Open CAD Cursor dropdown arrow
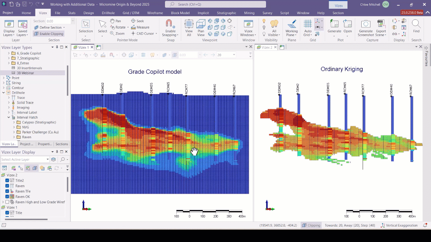Image resolution: width=431 pixels, height=242 pixels. [x=156, y=34]
